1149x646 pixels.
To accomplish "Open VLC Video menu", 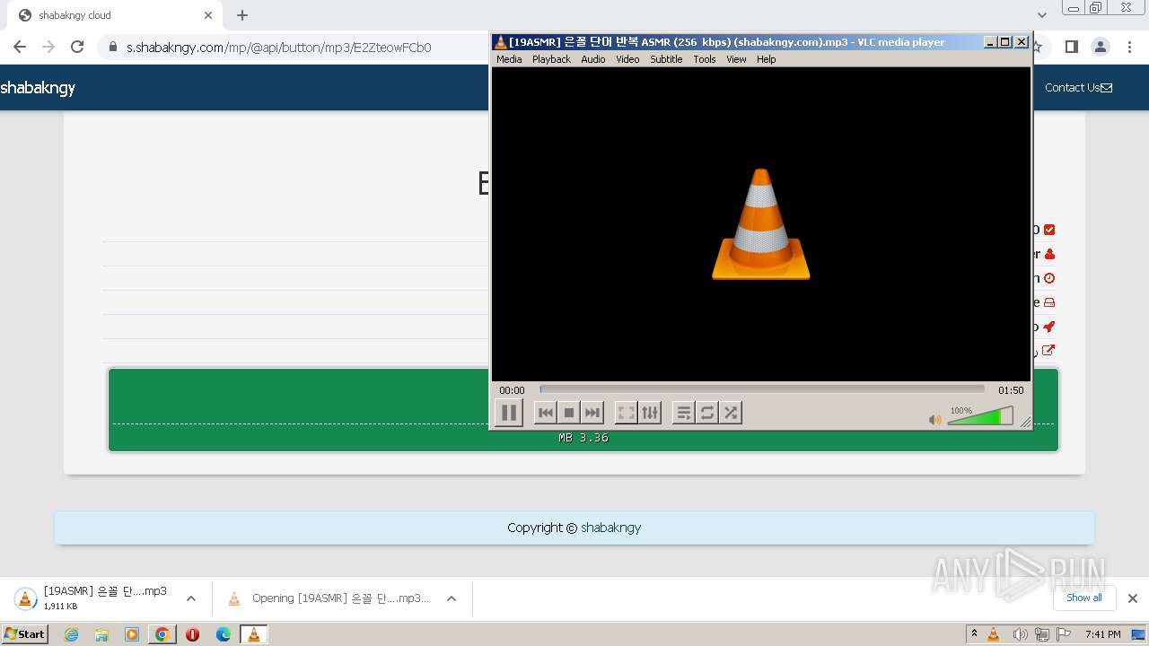I will point(627,59).
